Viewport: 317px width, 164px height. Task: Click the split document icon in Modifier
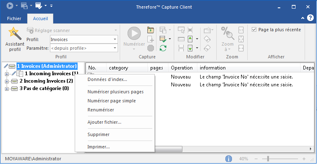point(181,48)
